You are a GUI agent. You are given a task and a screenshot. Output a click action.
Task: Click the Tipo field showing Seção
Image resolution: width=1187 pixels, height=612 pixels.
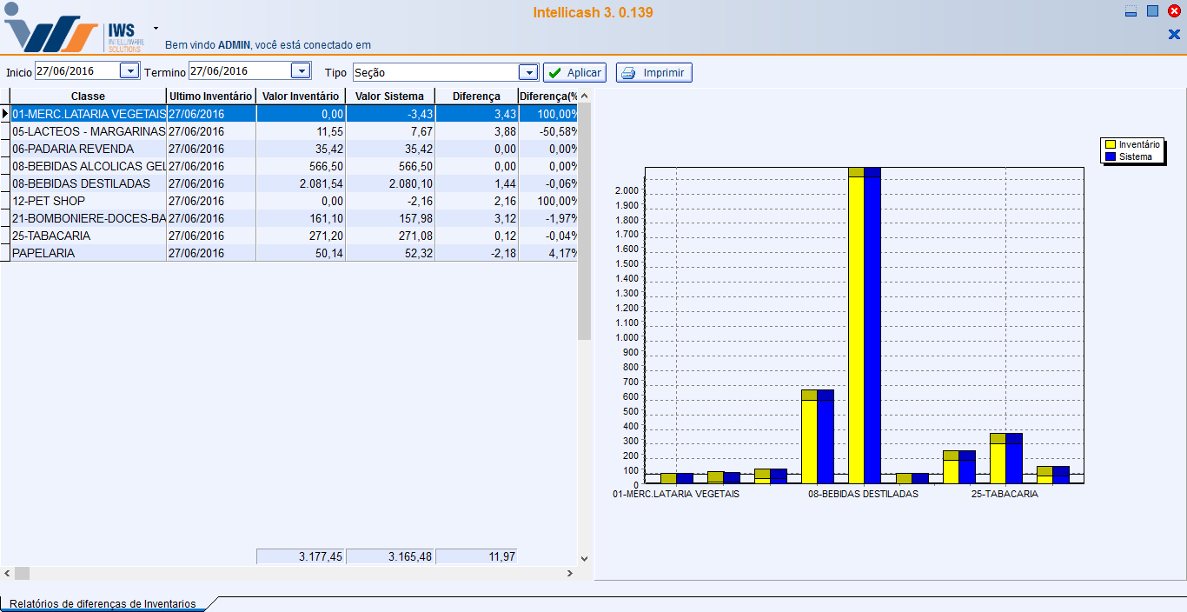click(x=435, y=72)
